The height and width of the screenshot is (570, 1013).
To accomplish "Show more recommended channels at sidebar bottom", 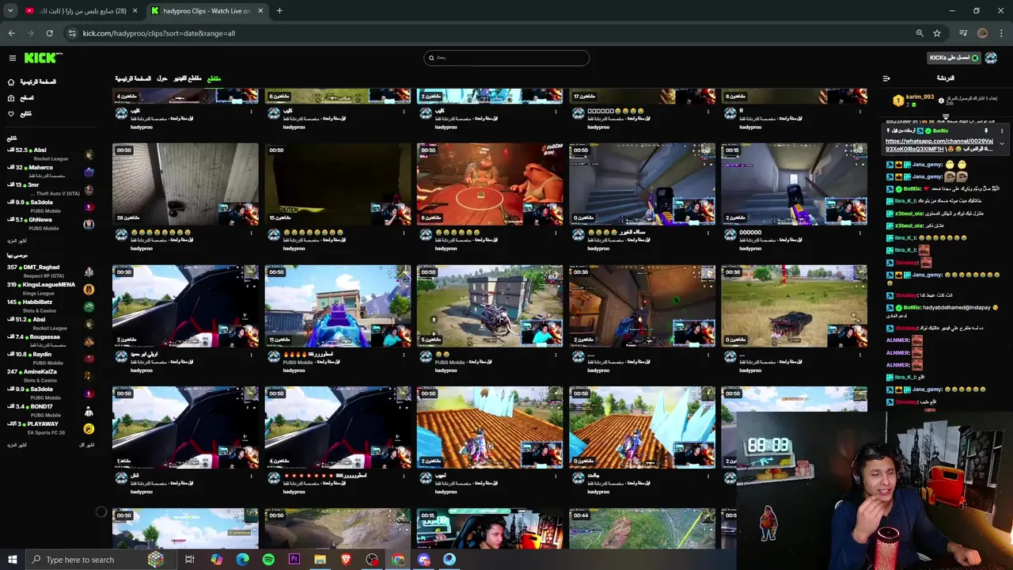I will [x=17, y=445].
